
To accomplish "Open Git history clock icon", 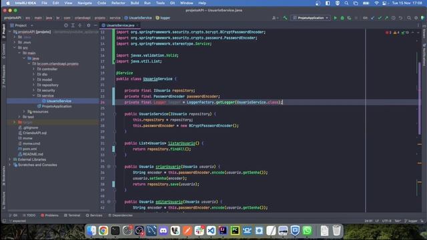I will (x=394, y=18).
